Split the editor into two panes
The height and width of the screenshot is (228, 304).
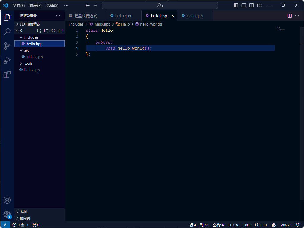[289, 15]
